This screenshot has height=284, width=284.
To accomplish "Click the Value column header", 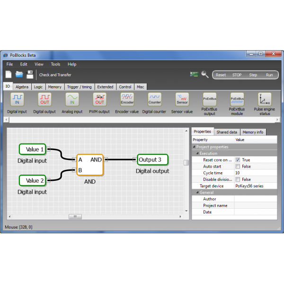I will click(256, 140).
